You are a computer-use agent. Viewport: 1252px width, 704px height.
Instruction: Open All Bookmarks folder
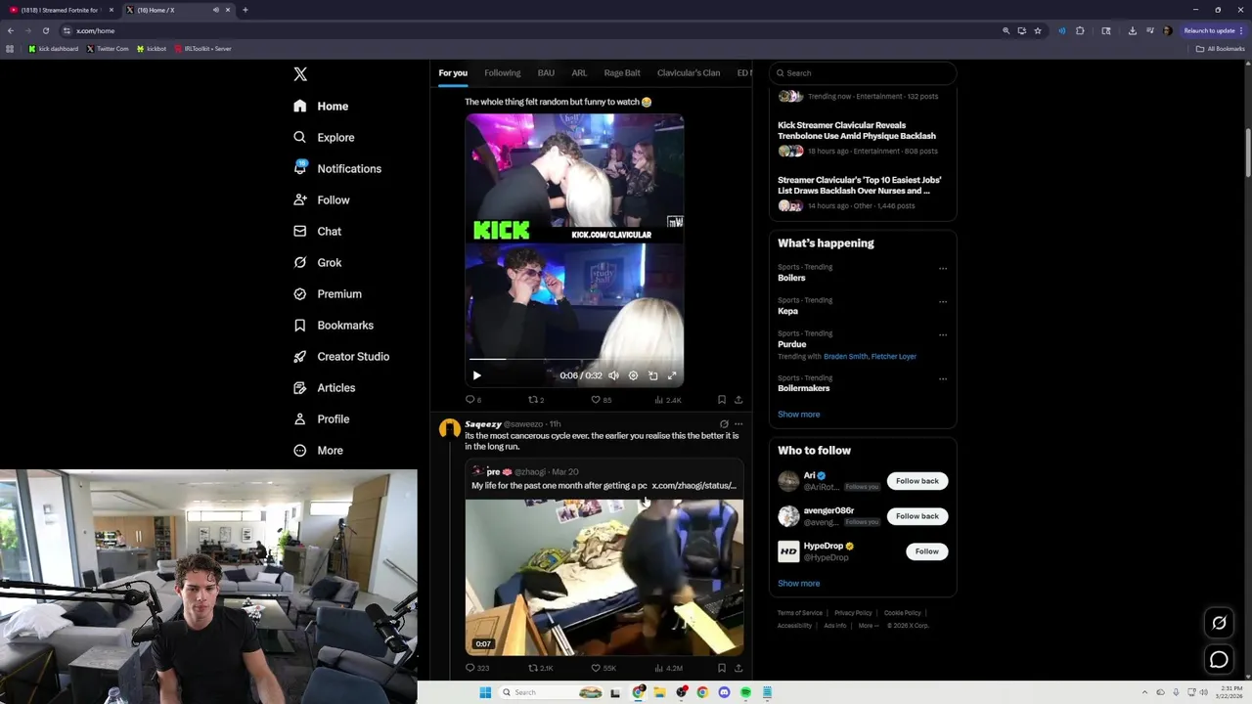[x=1221, y=49]
